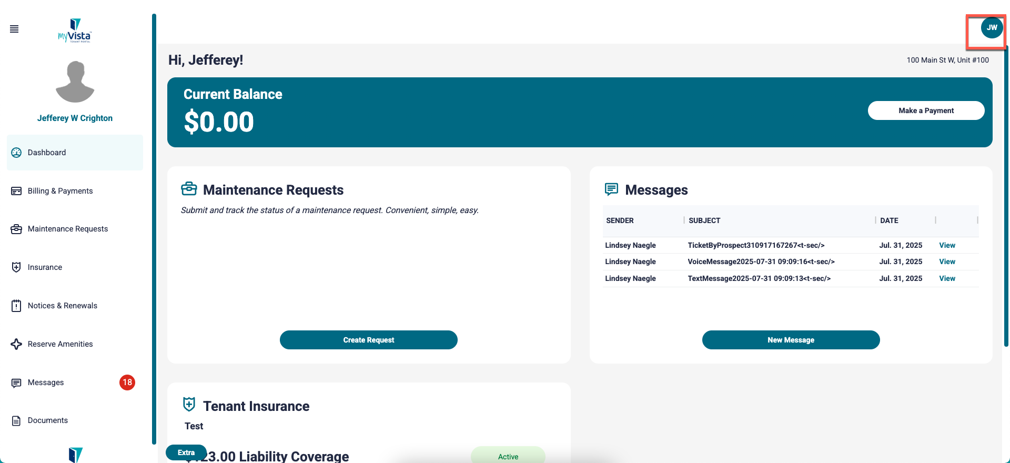Viewport: 1010px width, 463px height.
Task: Click the Documents file icon
Action: [x=16, y=420]
